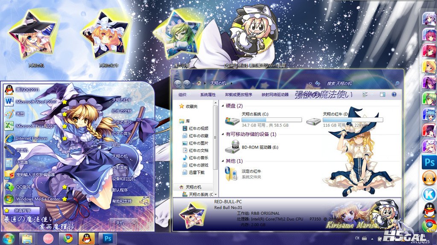Screen dimensions: 437x245
Task: Toggle the preview pane icon in Explorer
Action: (382, 94)
